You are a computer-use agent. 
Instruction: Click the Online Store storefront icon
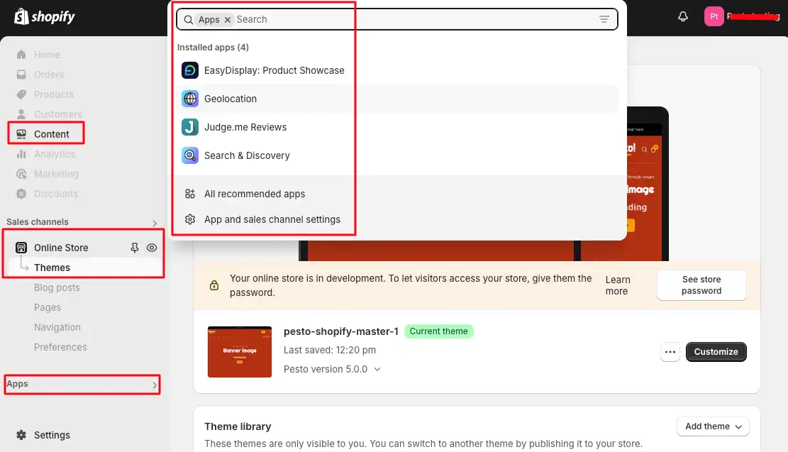(x=21, y=248)
